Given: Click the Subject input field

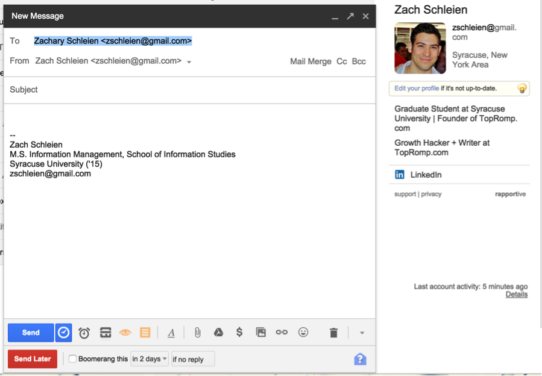Looking at the screenshot, I should click(189, 90).
